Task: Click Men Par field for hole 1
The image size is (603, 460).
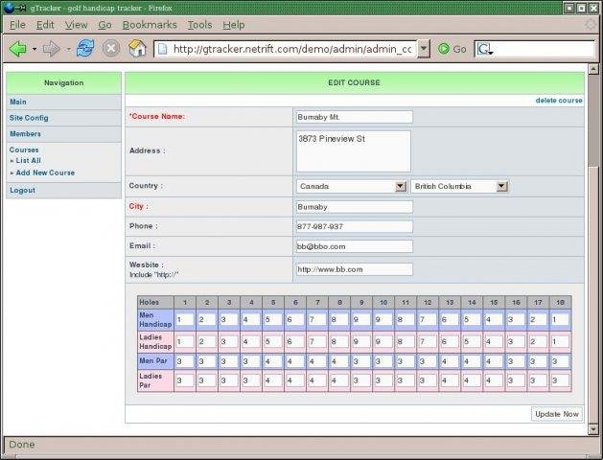Action: 185,361
